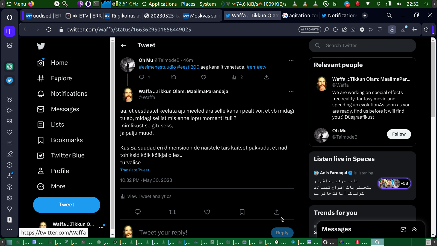Share Oh Mu's tweet
The height and width of the screenshot is (246, 437).
click(266, 77)
